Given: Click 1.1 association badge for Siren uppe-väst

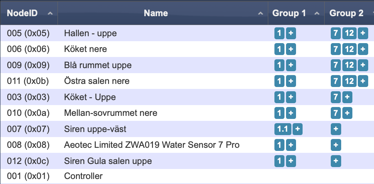Looking at the screenshot, I should click(x=283, y=129).
